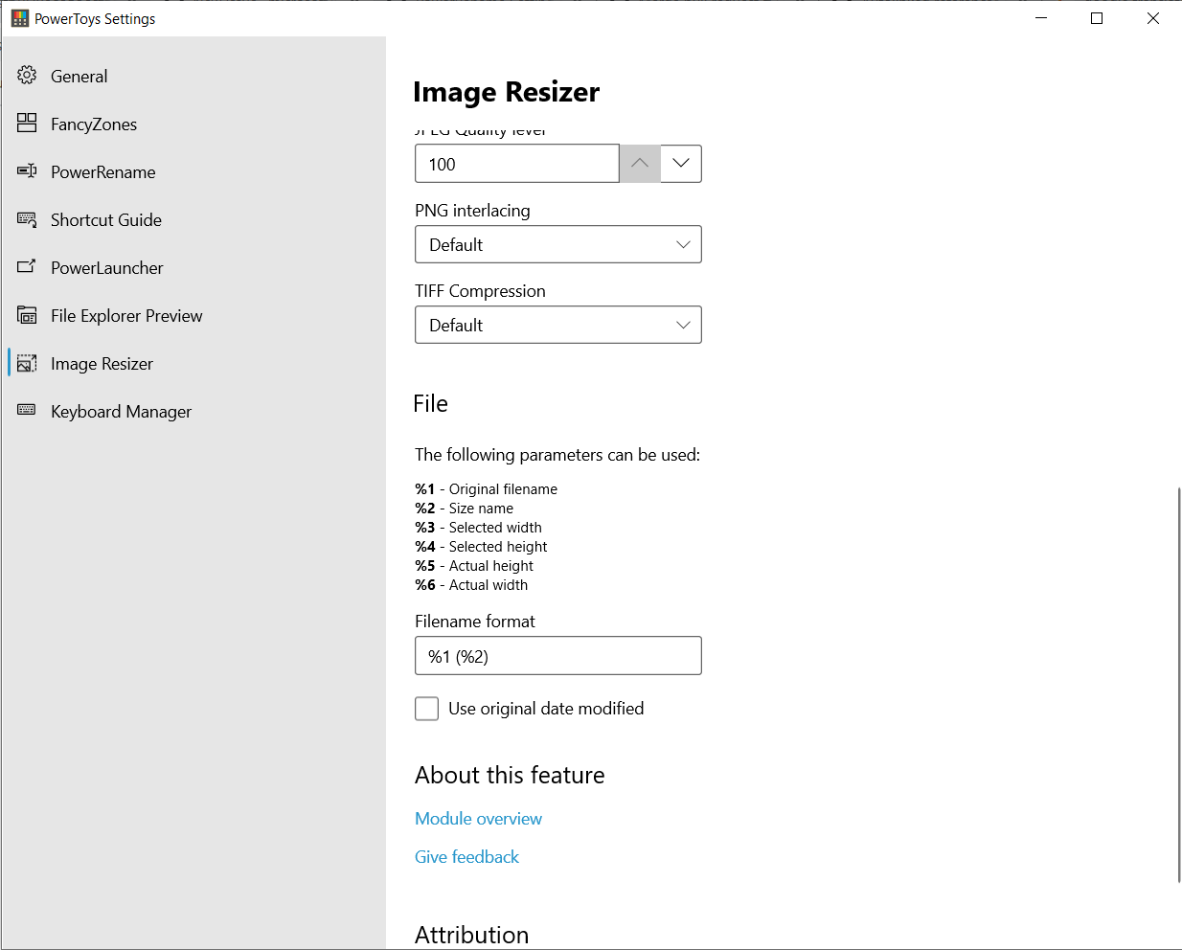Click the '%2 - Size name' text
Screen dimensions: 1182x950
coord(464,509)
